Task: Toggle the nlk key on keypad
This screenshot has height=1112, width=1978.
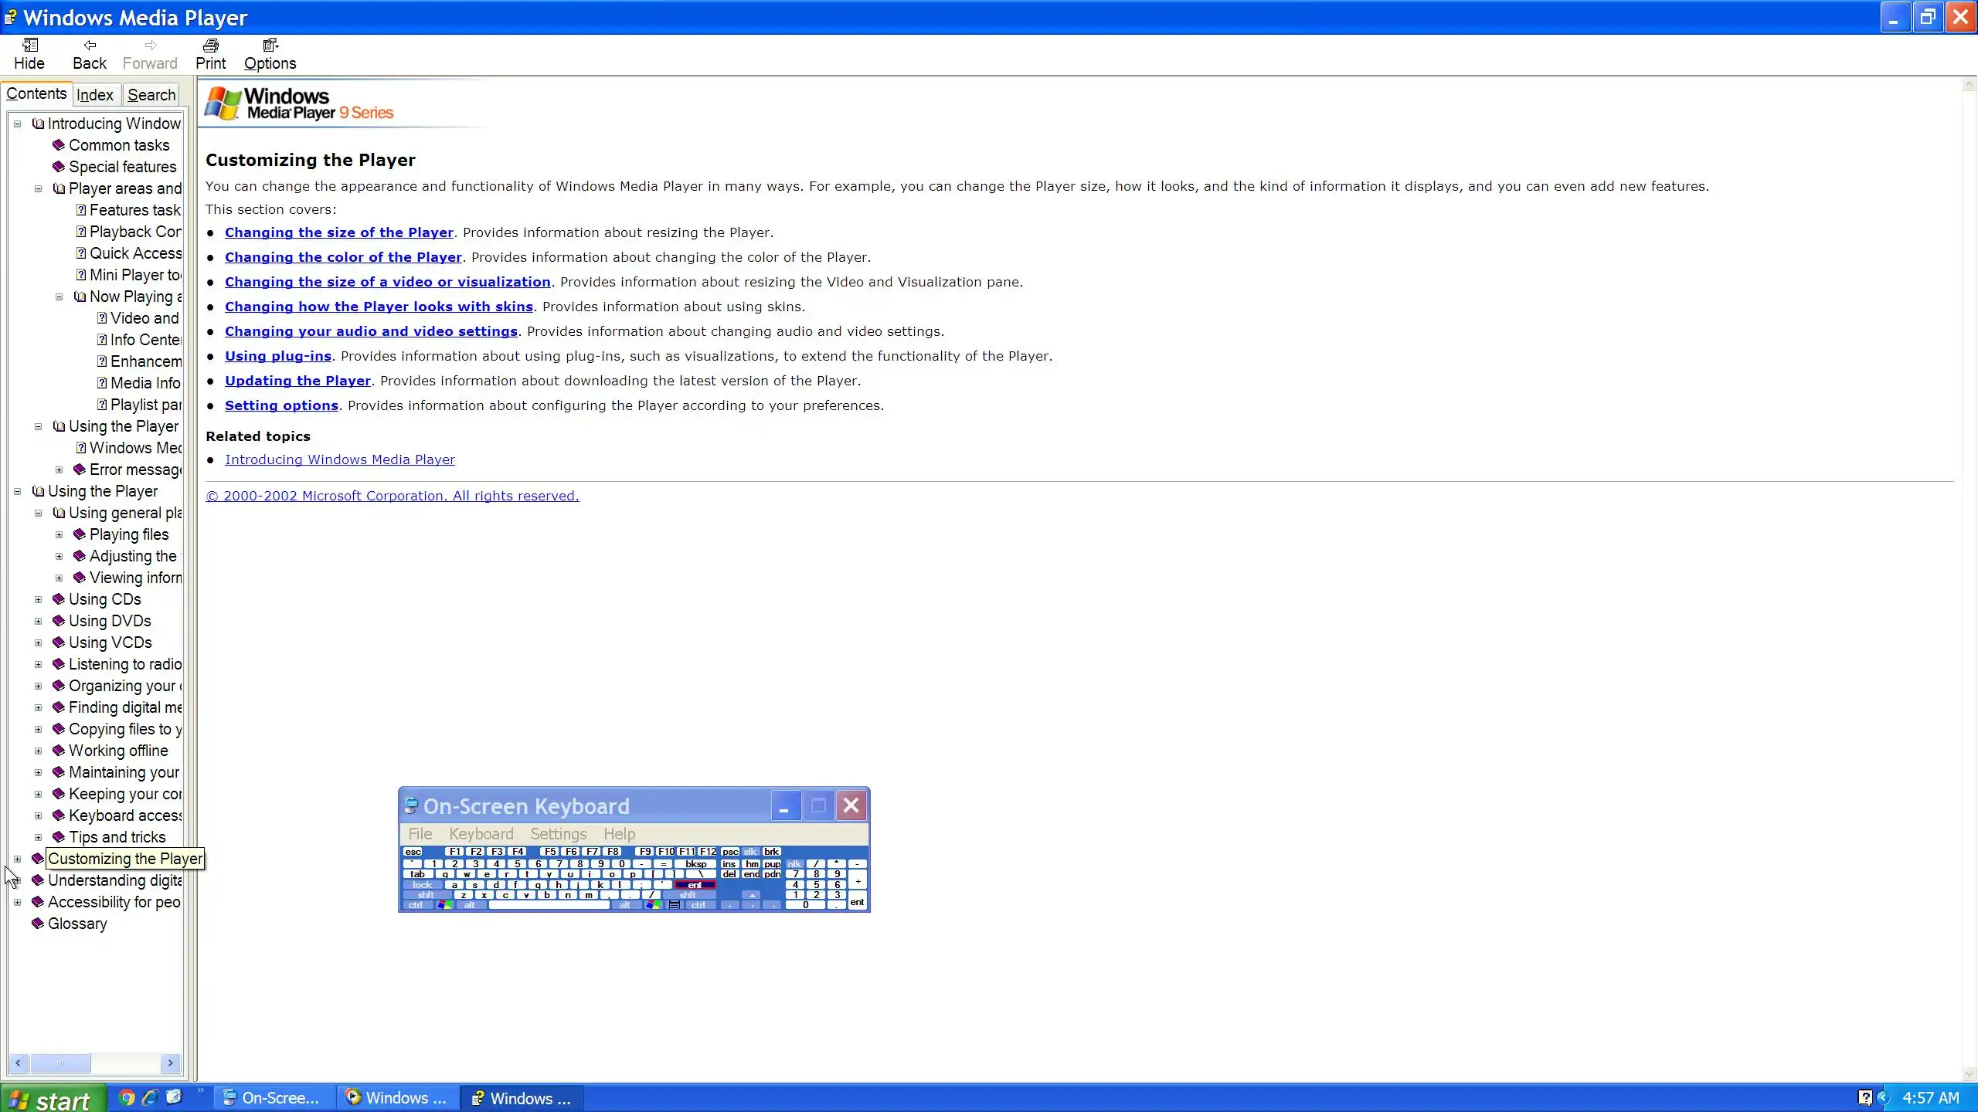Action: (x=794, y=864)
